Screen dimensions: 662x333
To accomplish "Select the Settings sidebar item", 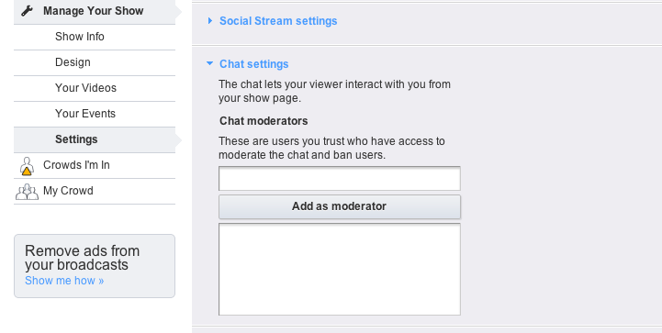I will coord(76,139).
